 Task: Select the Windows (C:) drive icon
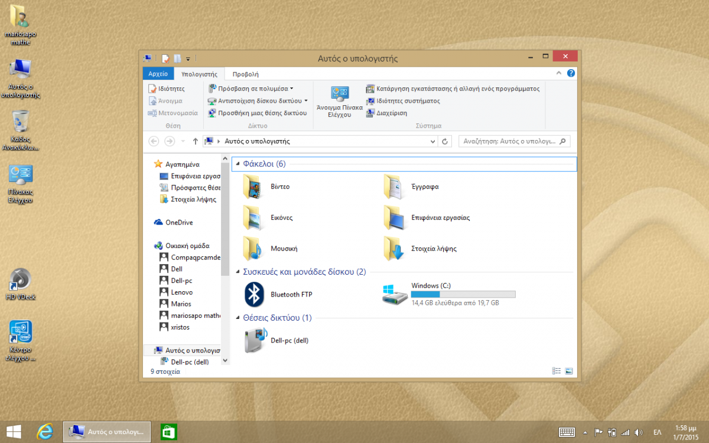tap(395, 294)
